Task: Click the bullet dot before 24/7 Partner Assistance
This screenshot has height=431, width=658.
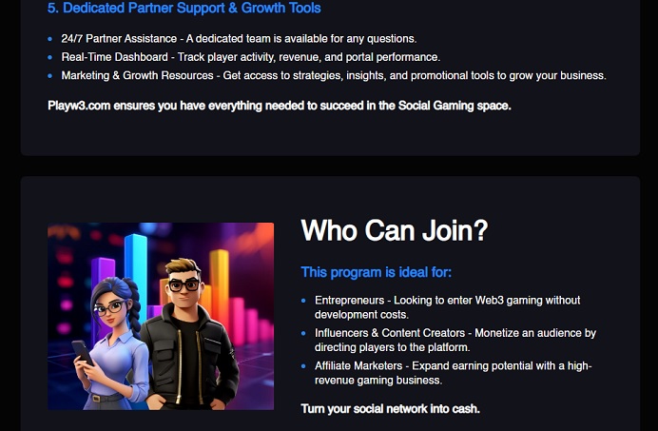Action: point(50,39)
